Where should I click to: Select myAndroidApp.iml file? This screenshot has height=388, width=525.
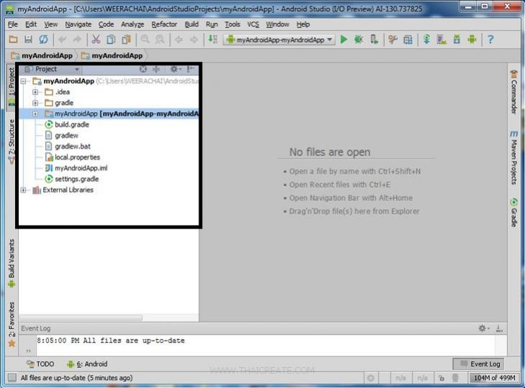(81, 168)
